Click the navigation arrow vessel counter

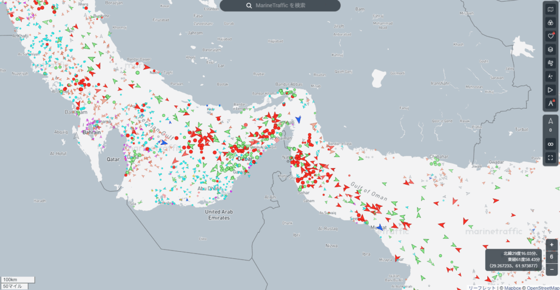(550, 126)
